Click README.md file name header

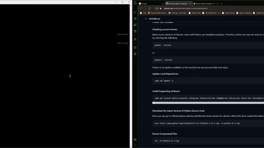pos(155,19)
